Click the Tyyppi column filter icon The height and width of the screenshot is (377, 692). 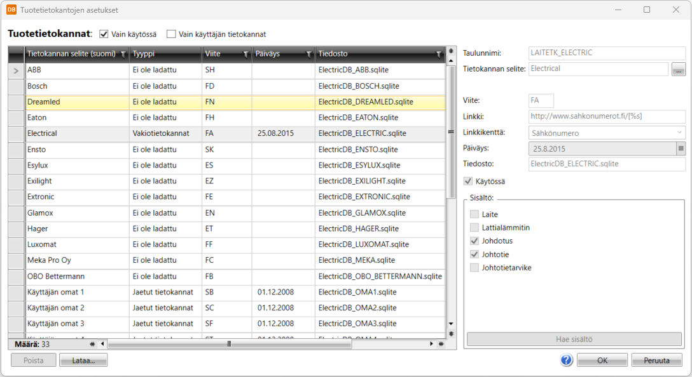coord(195,55)
